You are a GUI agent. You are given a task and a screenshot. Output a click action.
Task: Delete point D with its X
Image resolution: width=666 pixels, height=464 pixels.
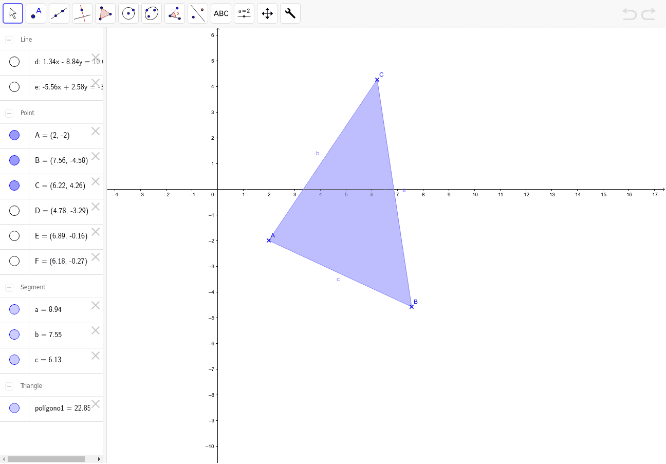point(96,206)
